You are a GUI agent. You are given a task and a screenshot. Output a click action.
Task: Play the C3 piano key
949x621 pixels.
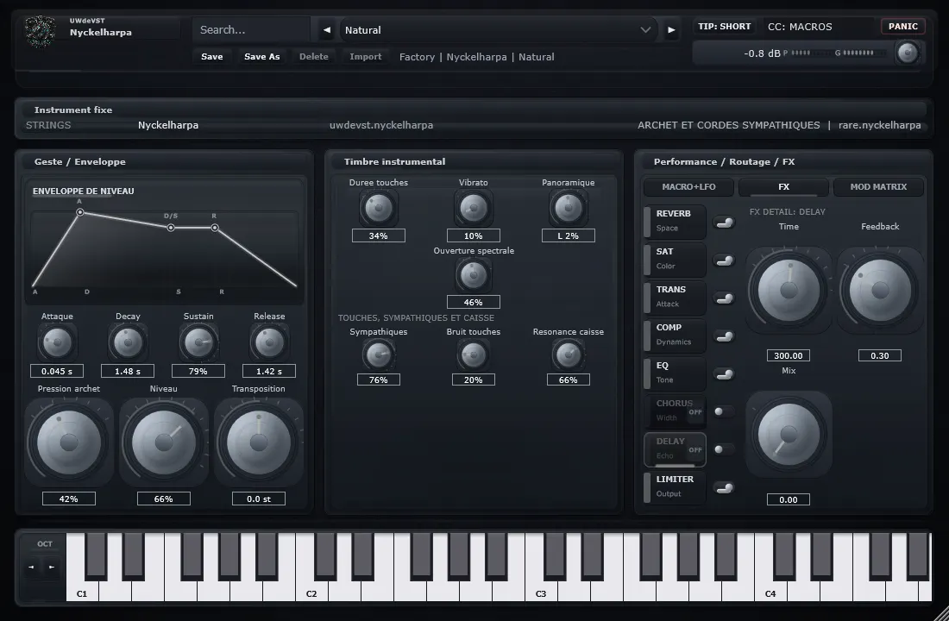[540, 592]
